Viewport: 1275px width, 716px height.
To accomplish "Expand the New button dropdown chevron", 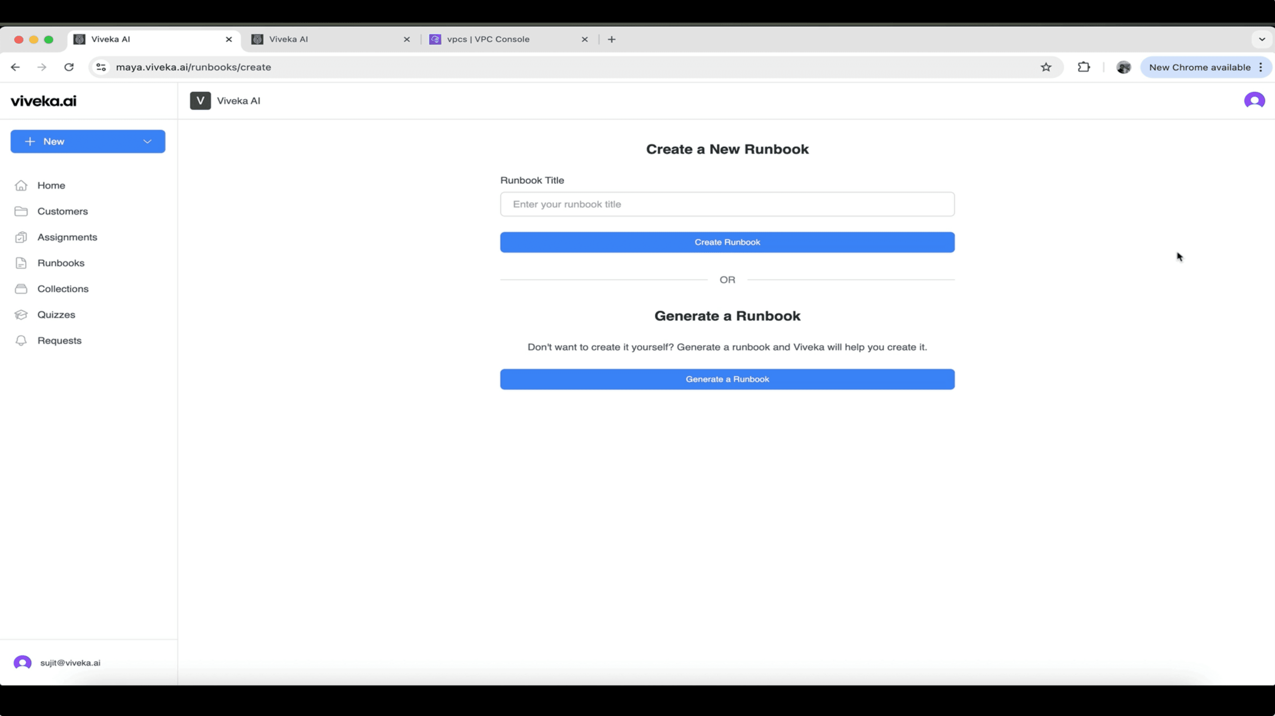I will 147,142.
